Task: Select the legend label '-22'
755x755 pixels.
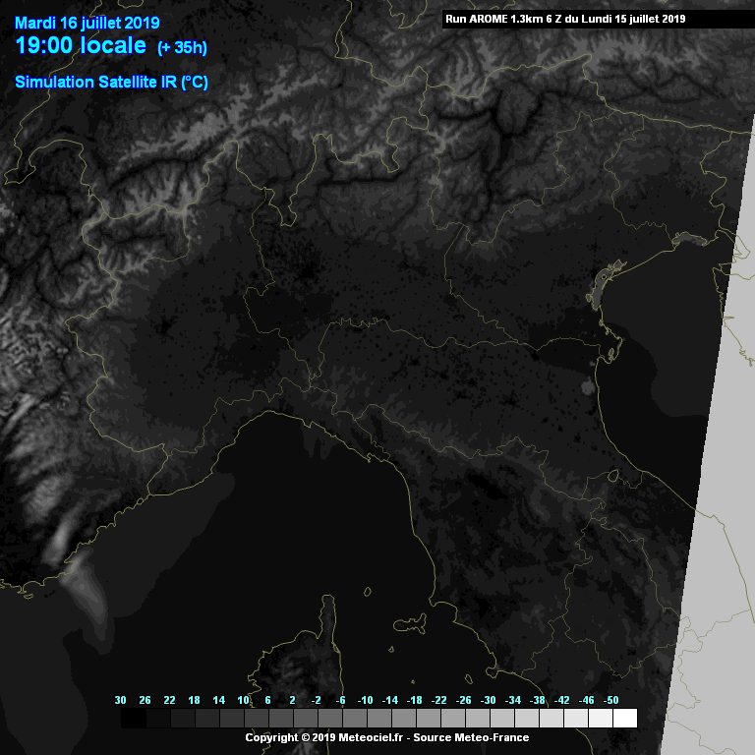Action: pyautogui.click(x=439, y=700)
